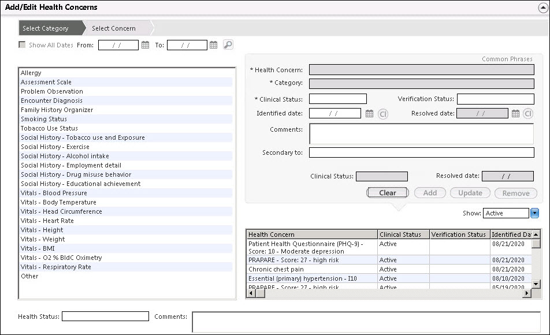This screenshot has height=335, width=550.
Task: Click the Health Concern field
Action: tap(421, 69)
